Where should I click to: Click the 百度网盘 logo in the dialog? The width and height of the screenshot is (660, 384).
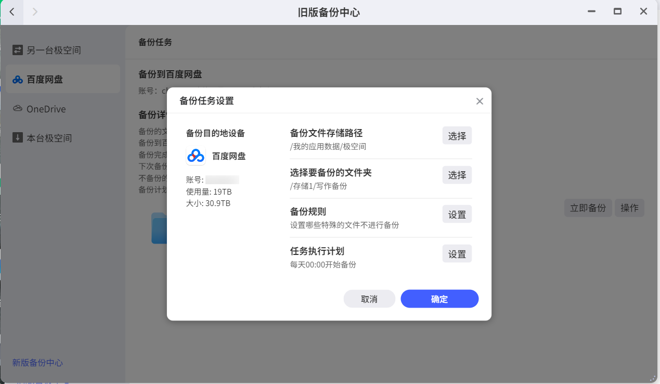pyautogui.click(x=196, y=156)
